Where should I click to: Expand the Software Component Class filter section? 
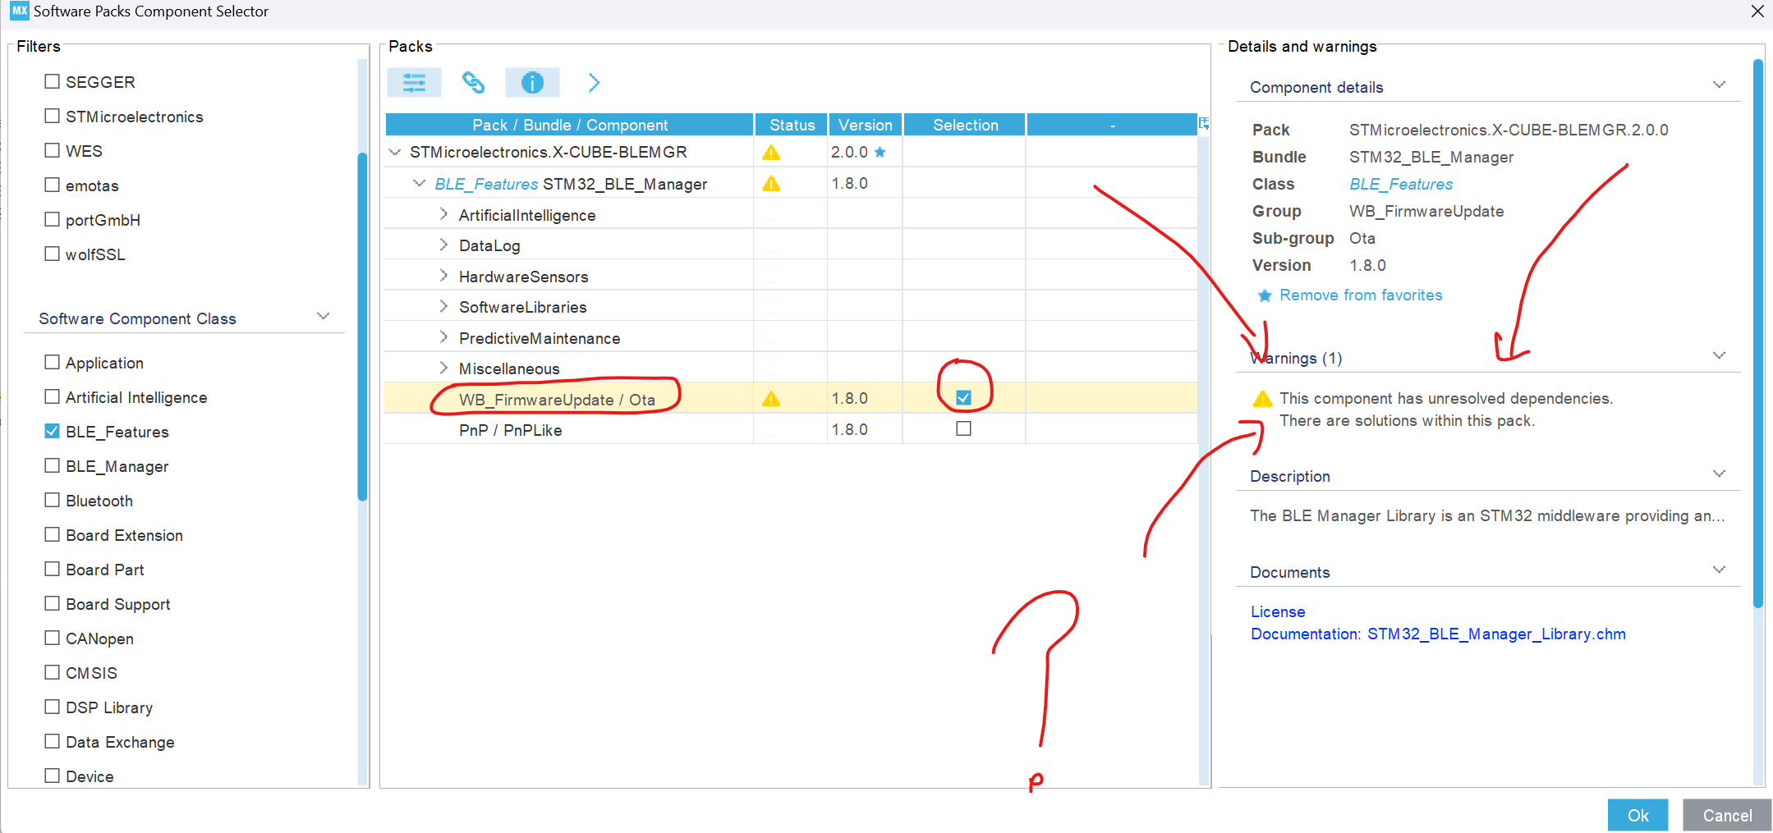324,316
